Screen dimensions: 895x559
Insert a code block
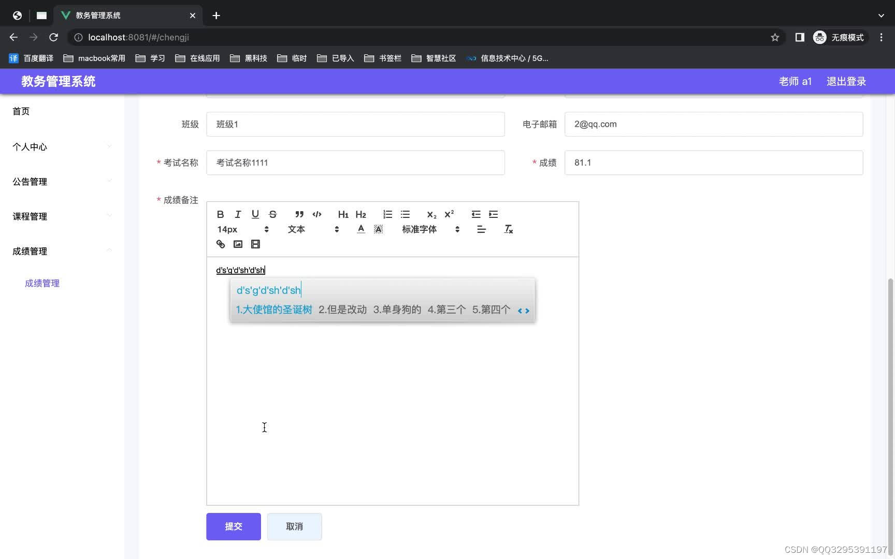pyautogui.click(x=317, y=214)
